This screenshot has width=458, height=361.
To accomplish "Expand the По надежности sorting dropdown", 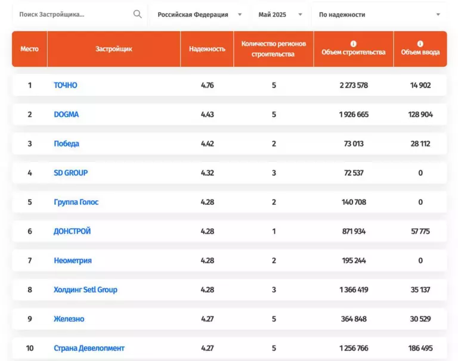I will pyautogui.click(x=379, y=14).
